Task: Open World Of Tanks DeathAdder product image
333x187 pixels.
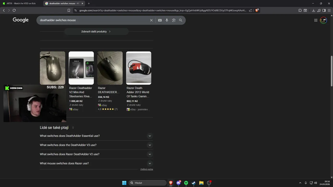Action: click(139, 68)
